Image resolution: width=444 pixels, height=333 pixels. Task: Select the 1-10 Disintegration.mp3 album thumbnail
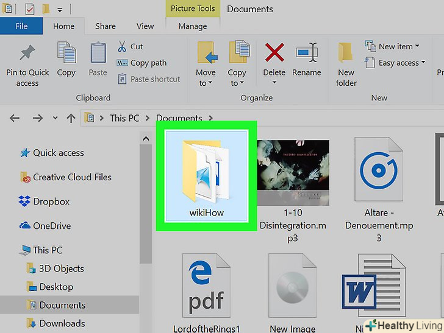click(x=293, y=173)
